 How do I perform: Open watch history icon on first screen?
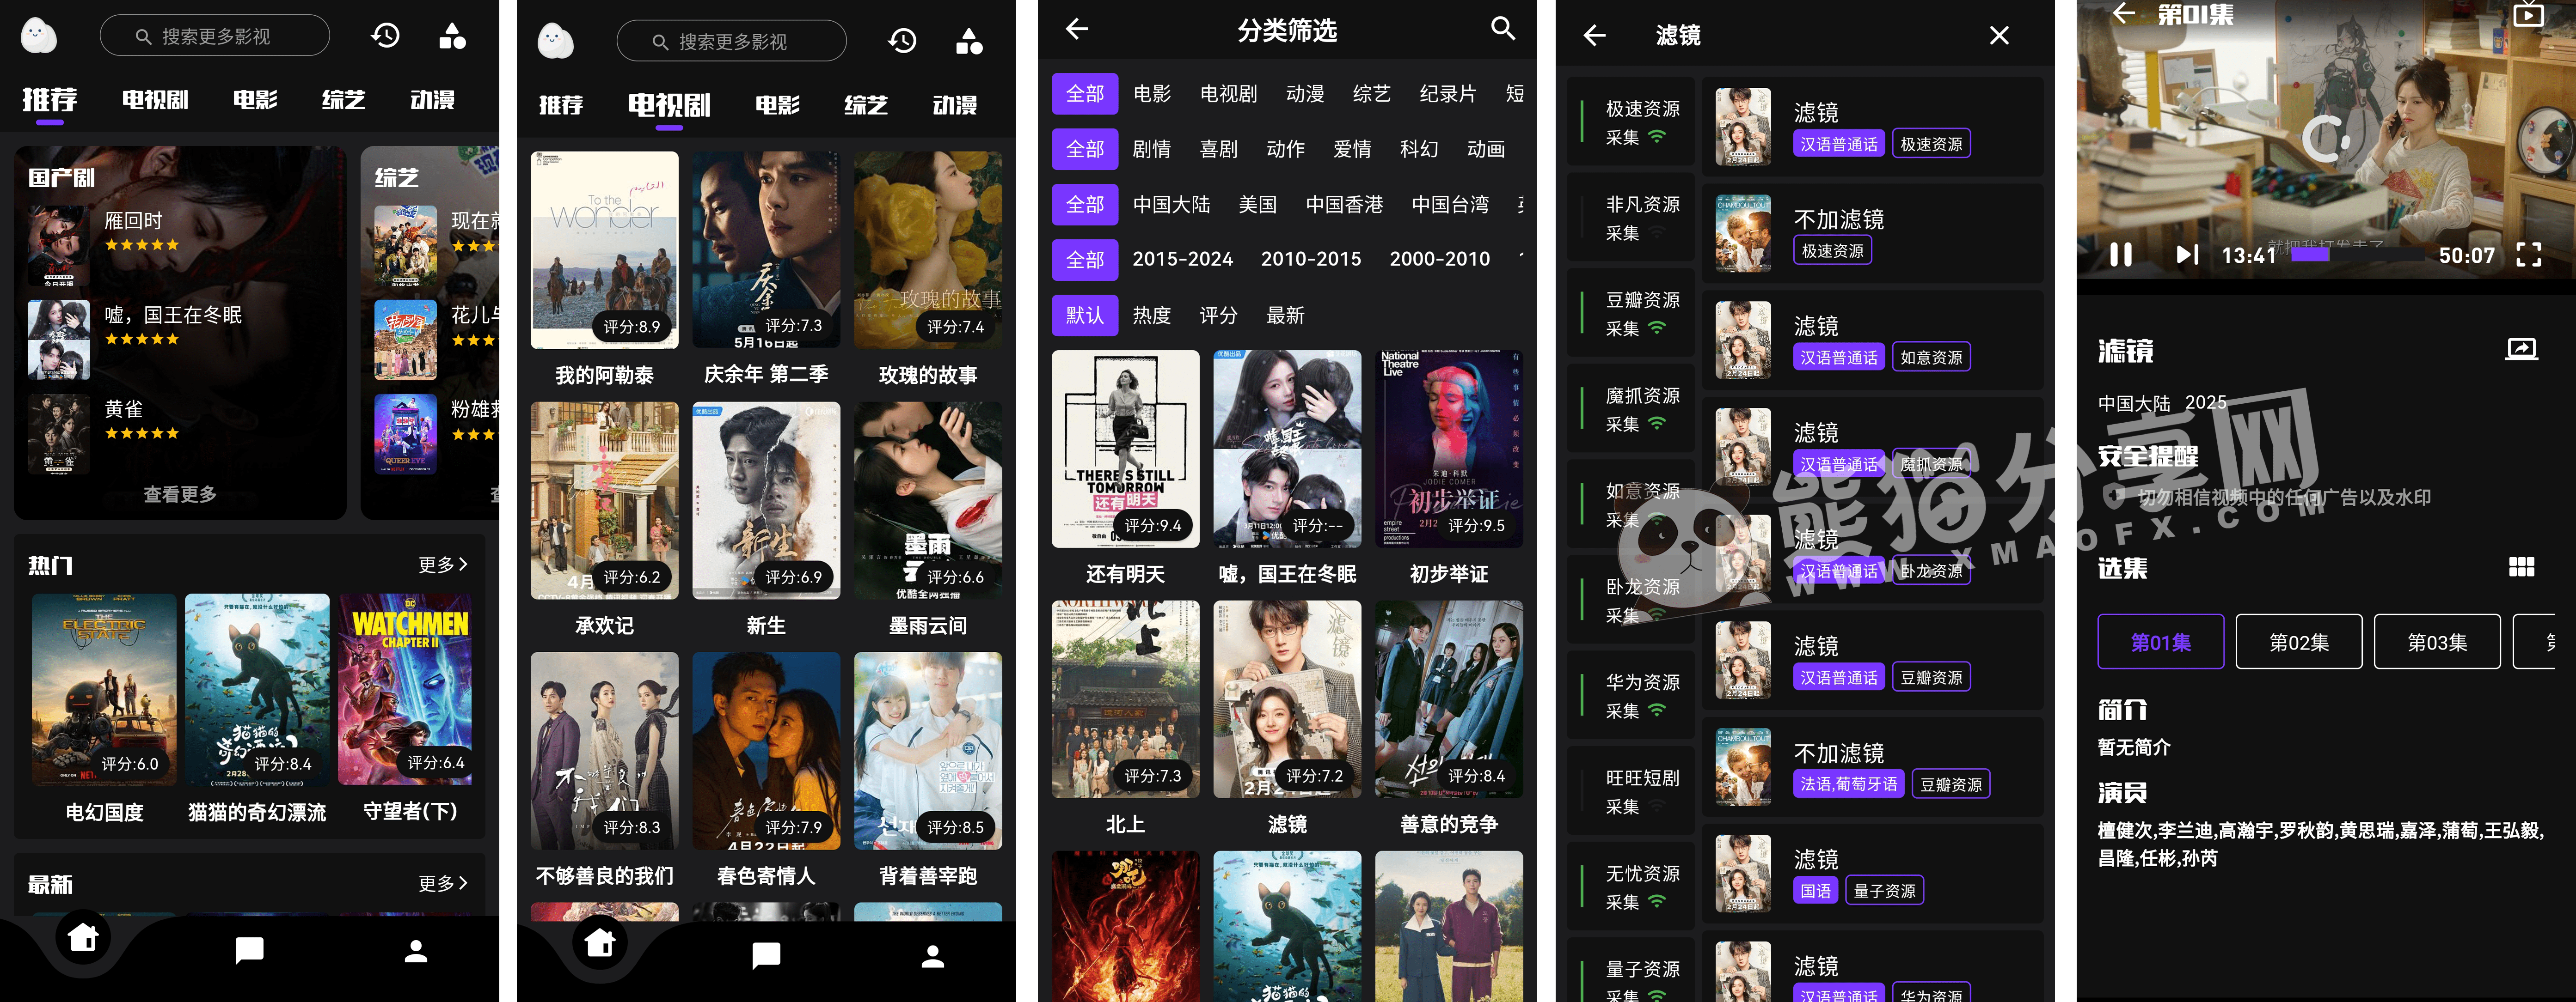click(385, 36)
